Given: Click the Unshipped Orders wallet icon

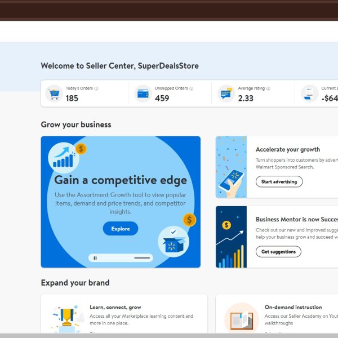Looking at the screenshot, I should (x=144, y=94).
